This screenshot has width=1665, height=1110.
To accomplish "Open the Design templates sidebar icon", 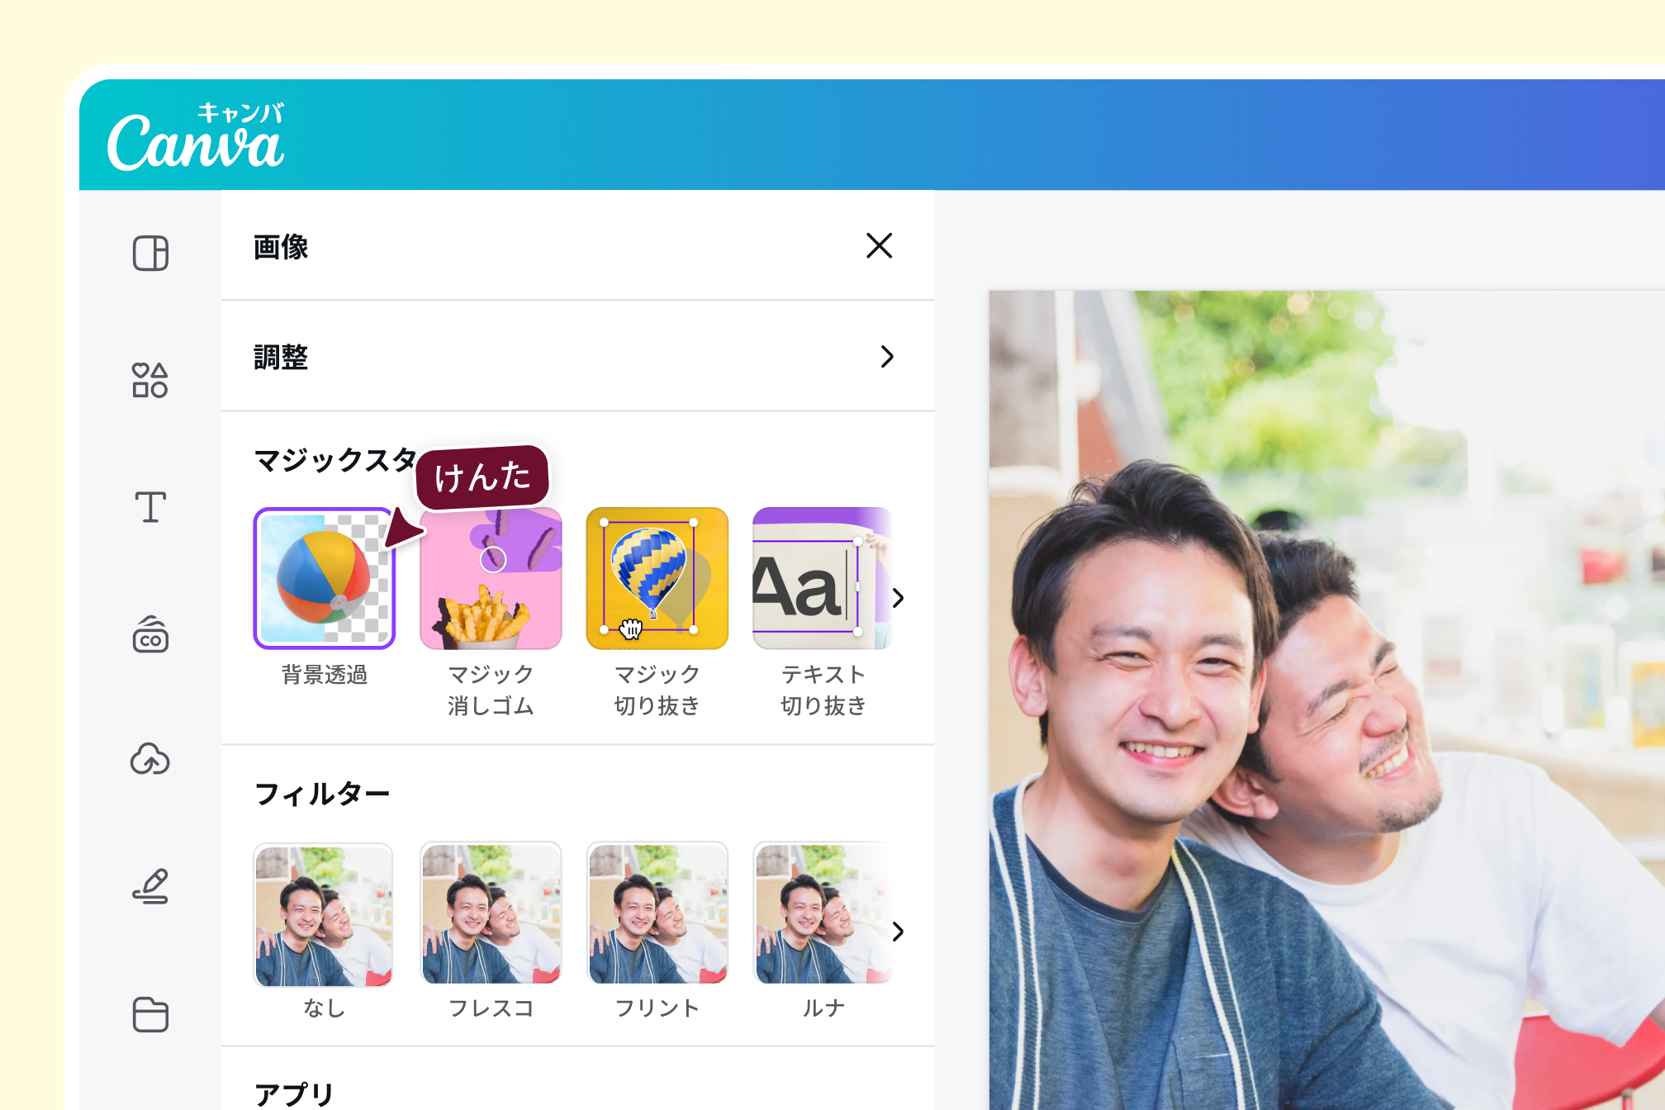I will point(150,253).
